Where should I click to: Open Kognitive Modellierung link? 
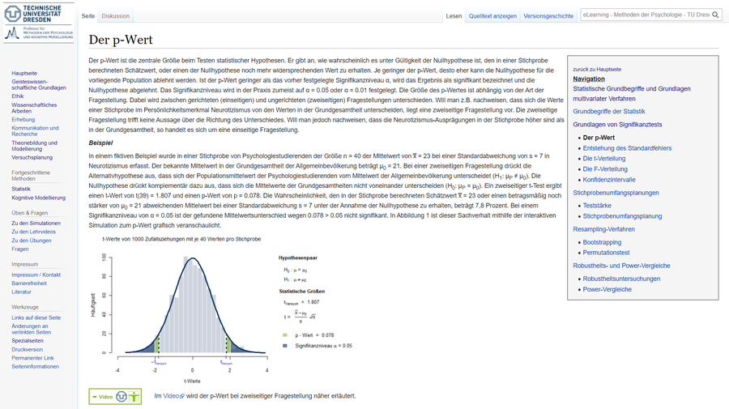39,198
